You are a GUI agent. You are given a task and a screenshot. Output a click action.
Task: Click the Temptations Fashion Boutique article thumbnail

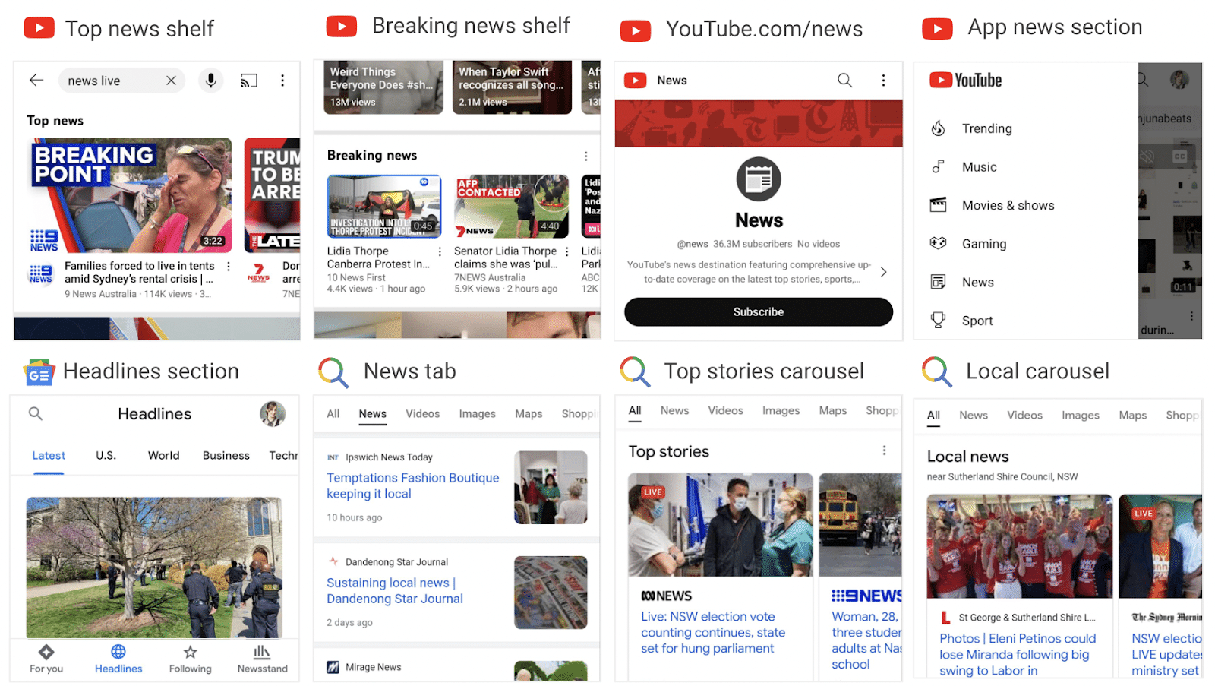click(551, 488)
